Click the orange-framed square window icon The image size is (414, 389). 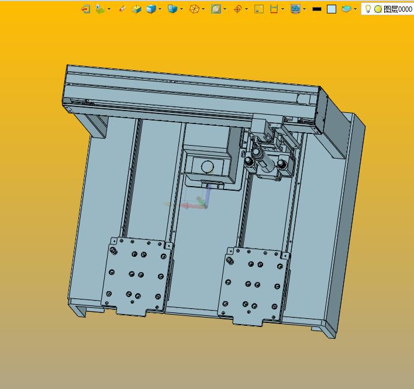259,9
